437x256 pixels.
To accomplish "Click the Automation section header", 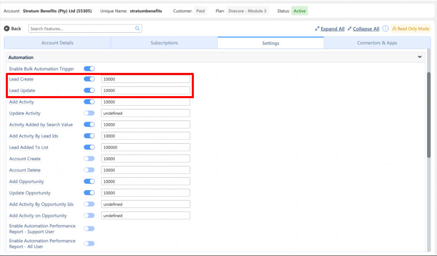I will pyautogui.click(x=215, y=57).
